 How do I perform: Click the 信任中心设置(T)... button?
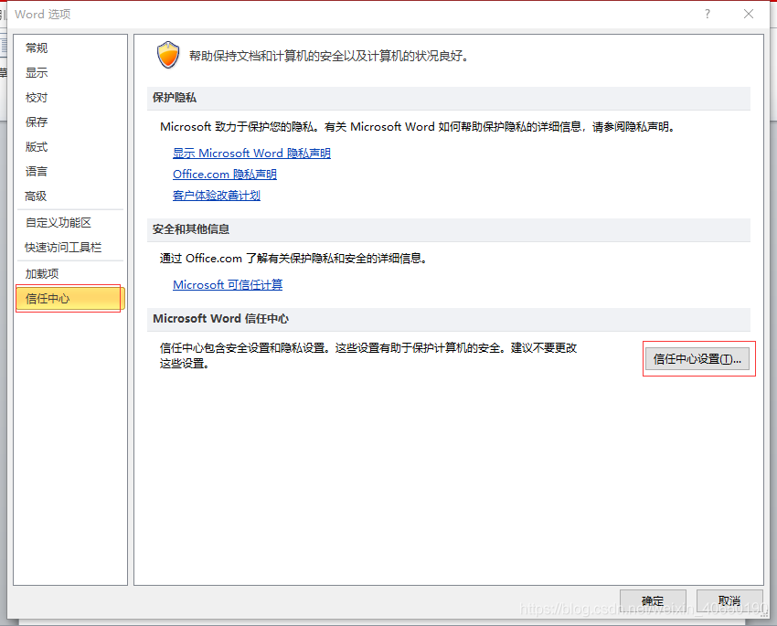click(x=697, y=359)
